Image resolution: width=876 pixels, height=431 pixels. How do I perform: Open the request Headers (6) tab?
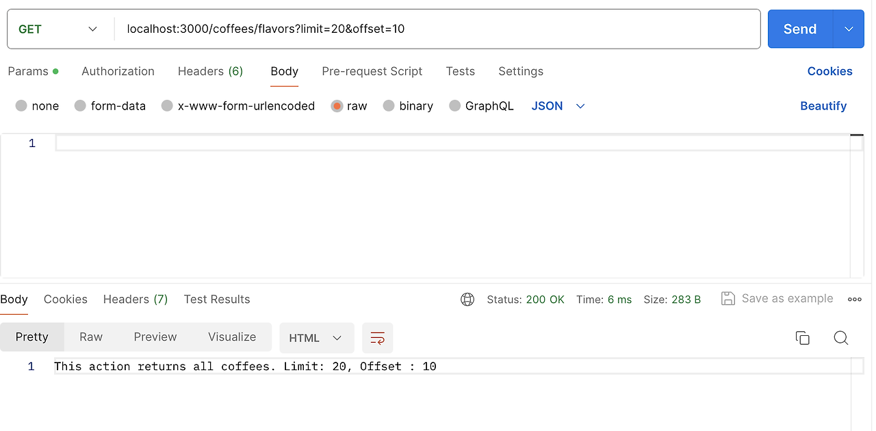(210, 71)
